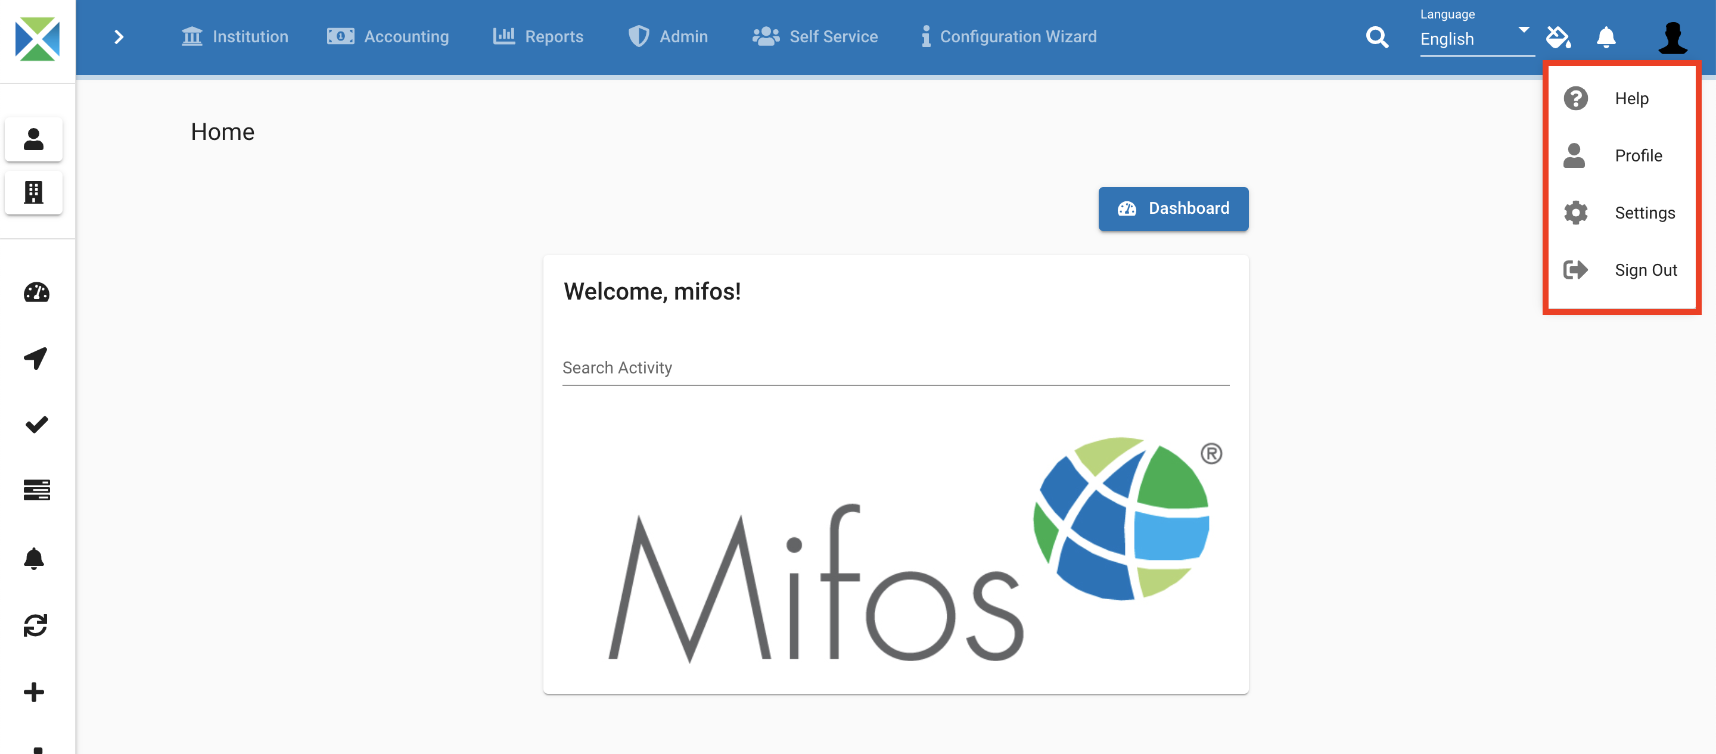The height and width of the screenshot is (754, 1716).
Task: Click the Reports bar chart icon
Action: pos(503,36)
